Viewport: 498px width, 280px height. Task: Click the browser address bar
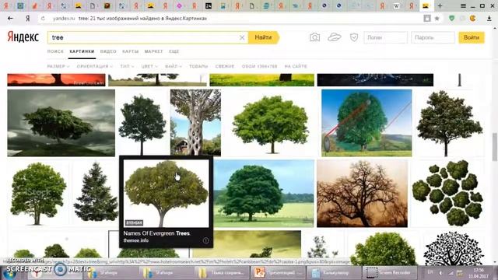[x=235, y=19]
